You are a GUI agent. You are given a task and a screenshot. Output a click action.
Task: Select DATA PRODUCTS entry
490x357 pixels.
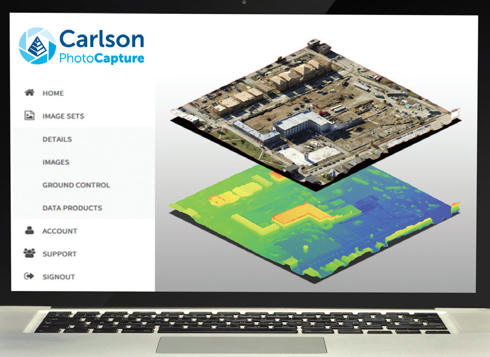(x=72, y=208)
